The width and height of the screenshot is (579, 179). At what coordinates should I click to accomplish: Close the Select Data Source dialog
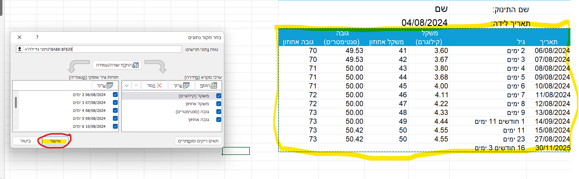click(20, 37)
